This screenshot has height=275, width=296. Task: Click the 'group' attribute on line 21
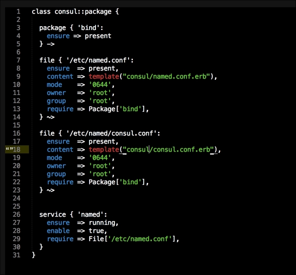[x=56, y=174]
